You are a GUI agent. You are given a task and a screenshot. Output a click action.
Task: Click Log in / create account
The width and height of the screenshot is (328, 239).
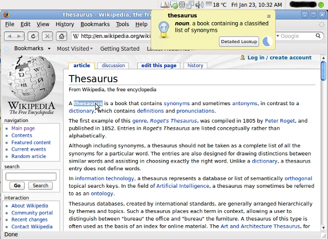(x=279, y=57)
